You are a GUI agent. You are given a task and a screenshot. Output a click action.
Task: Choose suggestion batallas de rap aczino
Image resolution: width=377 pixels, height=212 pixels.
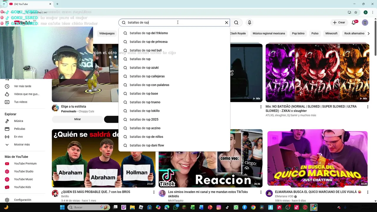pyautogui.click(x=174, y=128)
